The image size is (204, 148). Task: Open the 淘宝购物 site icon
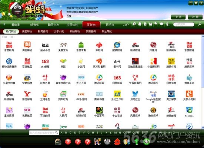27,45
